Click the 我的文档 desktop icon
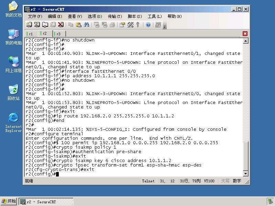This screenshot has height=206, width=275. click(x=13, y=9)
